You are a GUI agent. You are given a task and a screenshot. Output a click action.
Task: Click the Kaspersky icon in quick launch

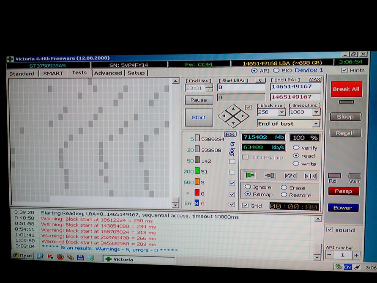[50, 256]
